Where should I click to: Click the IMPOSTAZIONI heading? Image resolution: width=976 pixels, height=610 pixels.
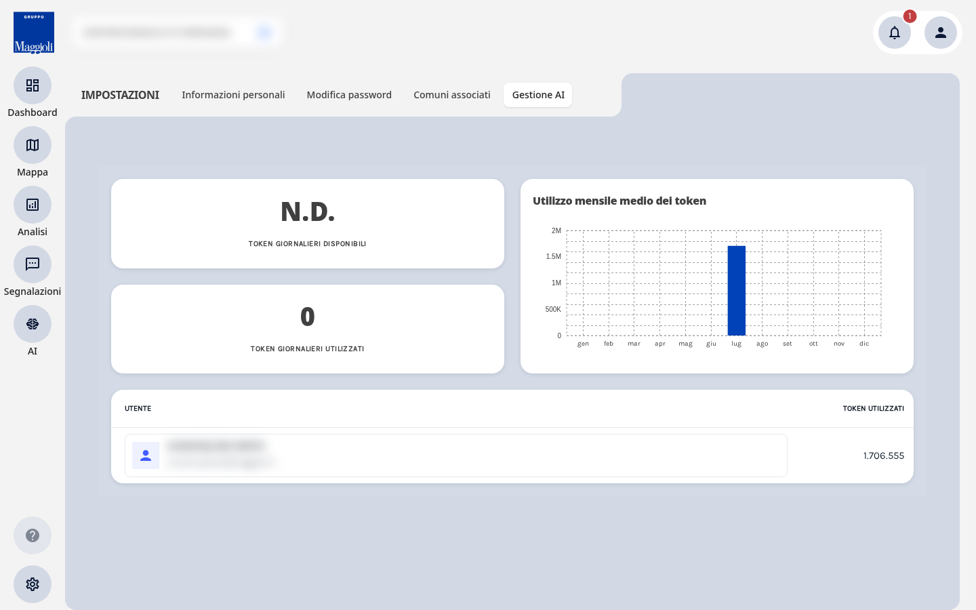click(x=120, y=95)
